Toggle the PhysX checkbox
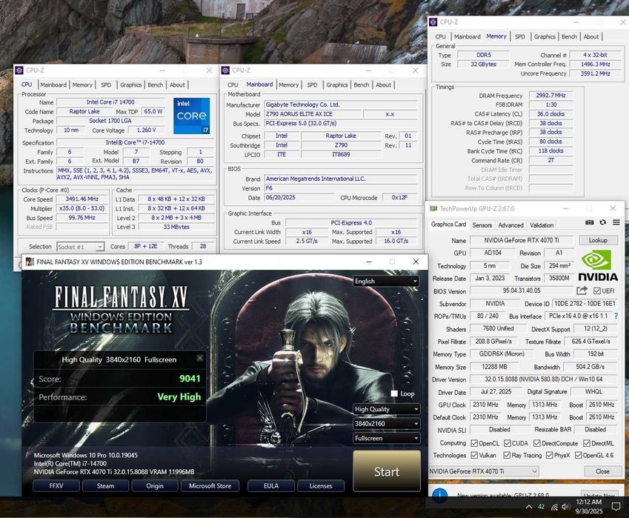 point(549,455)
